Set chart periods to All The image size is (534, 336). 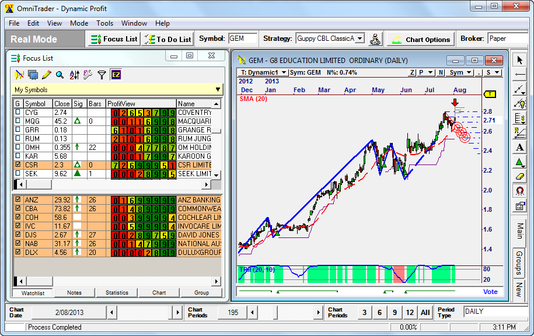coord(425,312)
